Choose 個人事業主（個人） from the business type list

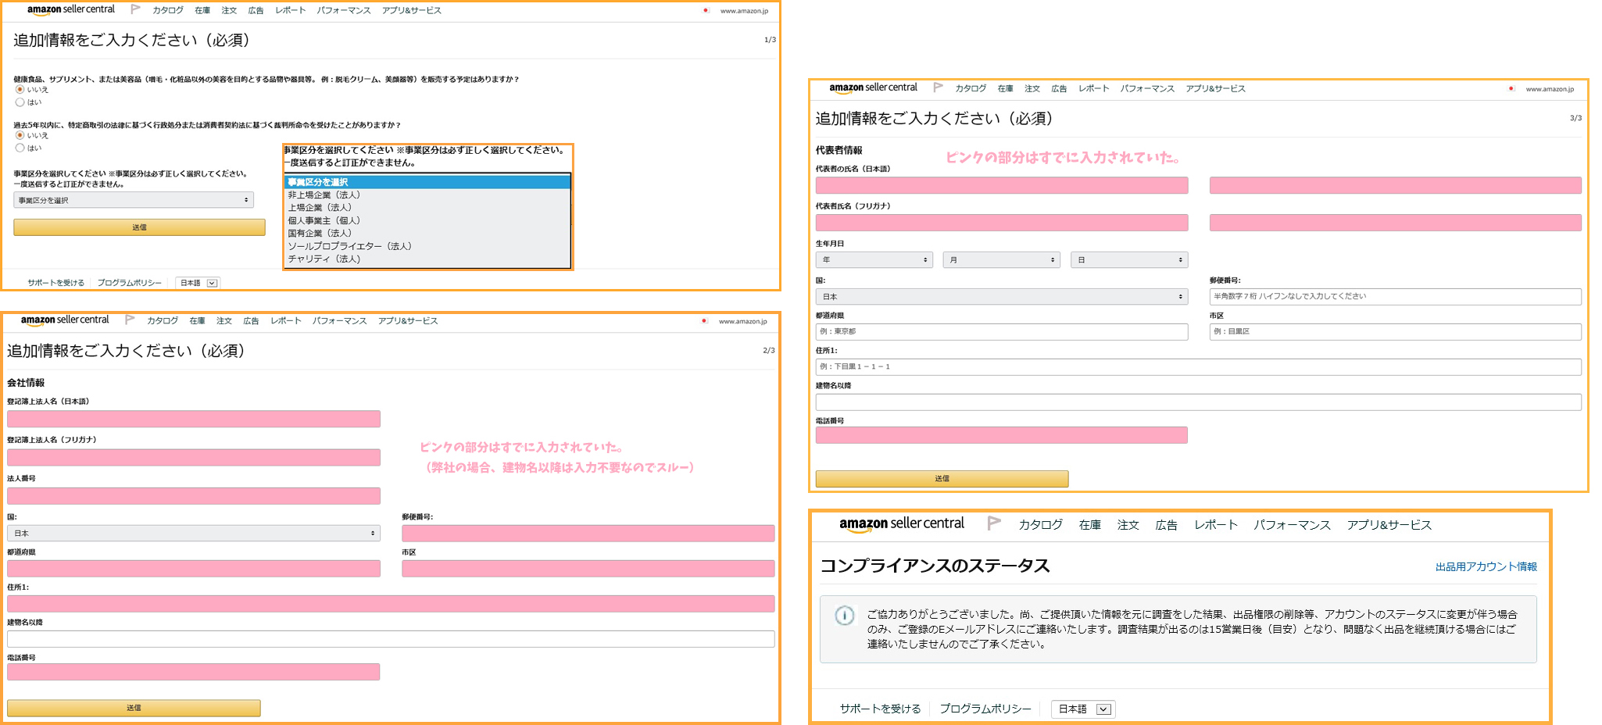(x=427, y=220)
